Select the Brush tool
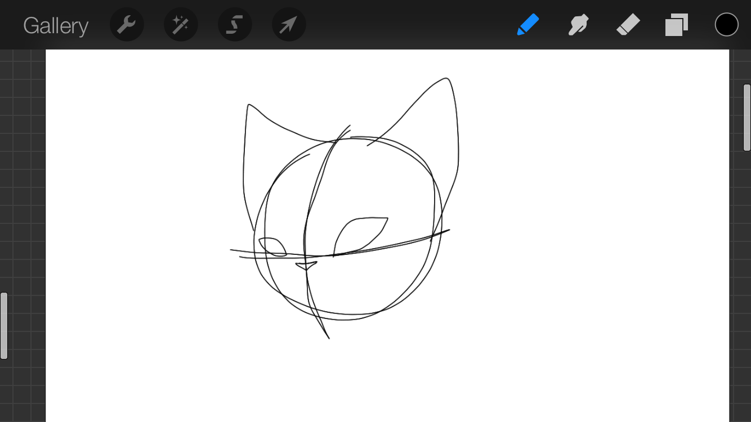This screenshot has height=422, width=751. (x=528, y=25)
